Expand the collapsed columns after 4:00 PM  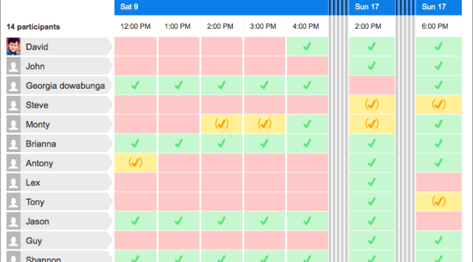339,131
